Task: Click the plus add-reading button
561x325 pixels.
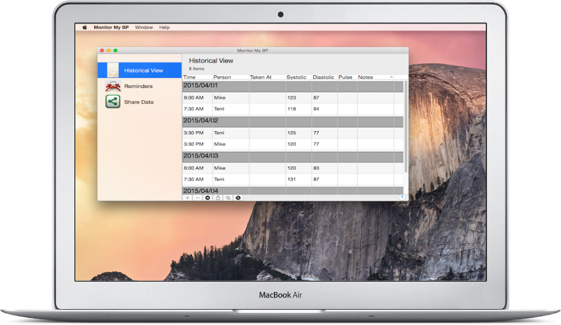Action: [x=187, y=198]
